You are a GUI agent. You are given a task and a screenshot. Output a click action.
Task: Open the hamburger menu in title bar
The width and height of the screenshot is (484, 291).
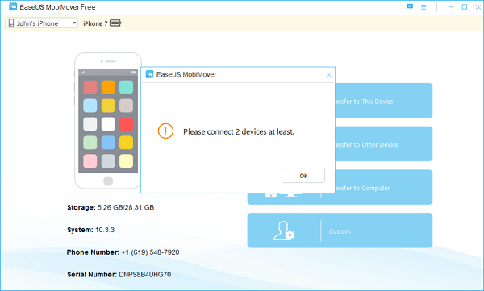click(423, 6)
